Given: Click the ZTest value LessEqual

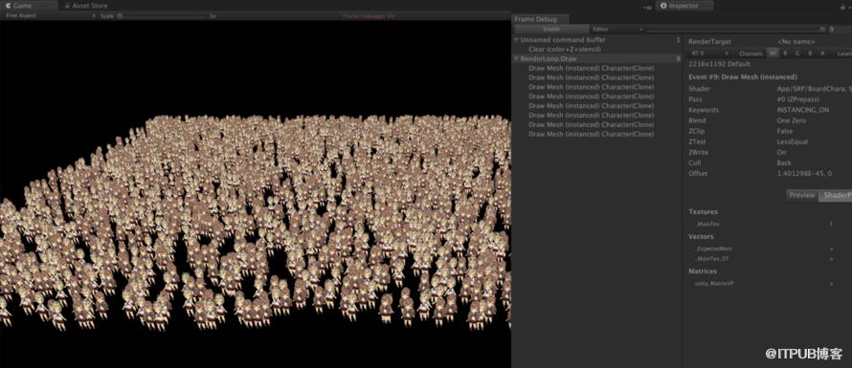Looking at the screenshot, I should coord(793,141).
